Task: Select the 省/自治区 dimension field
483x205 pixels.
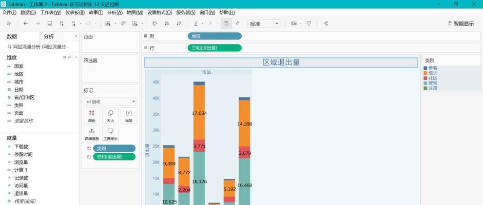Action: 24,97
